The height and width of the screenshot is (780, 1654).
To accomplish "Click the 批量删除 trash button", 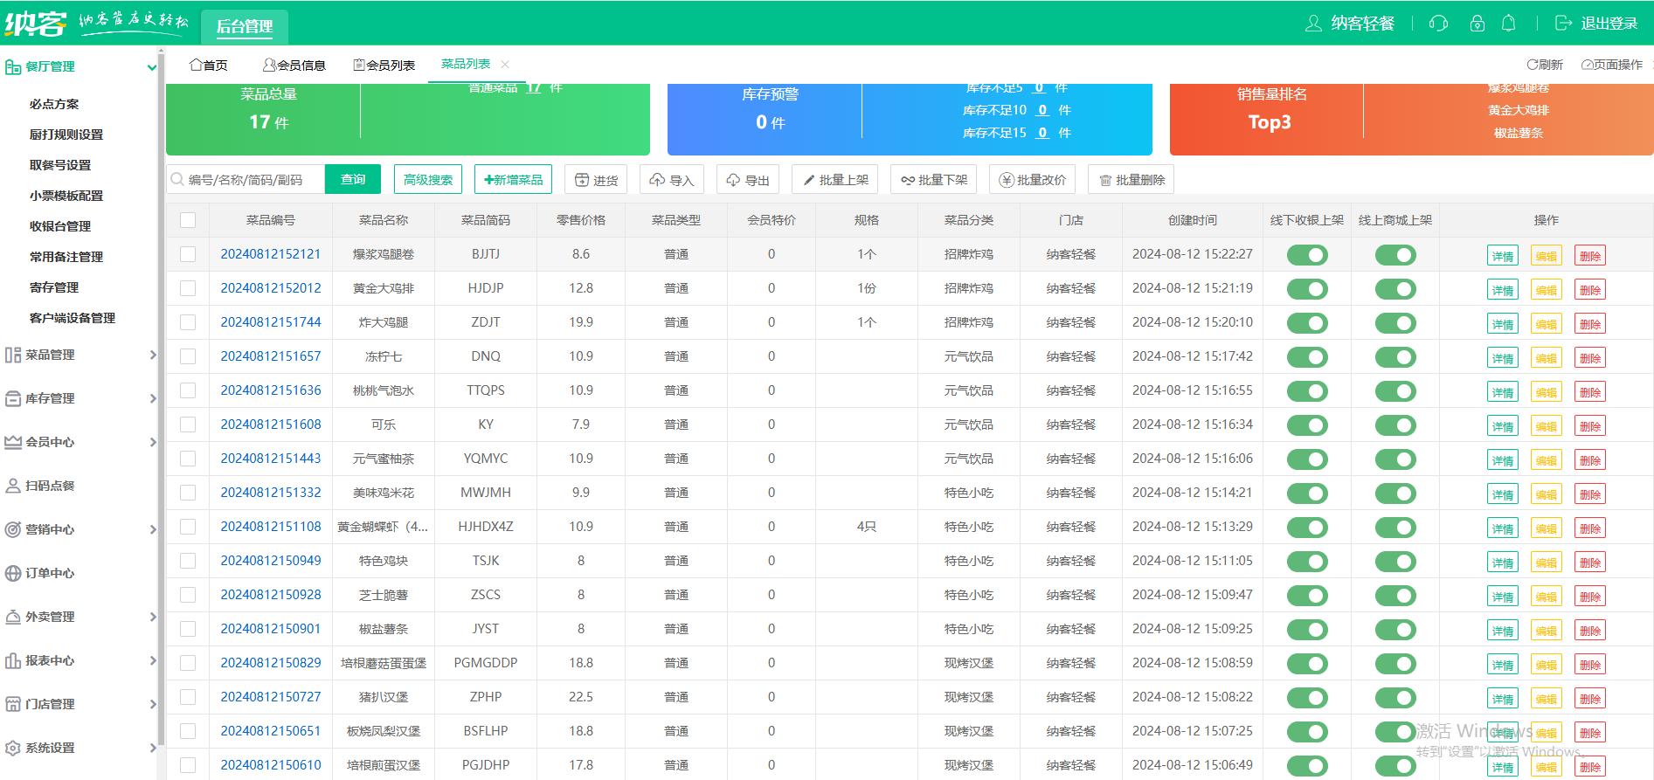I will pos(1132,180).
